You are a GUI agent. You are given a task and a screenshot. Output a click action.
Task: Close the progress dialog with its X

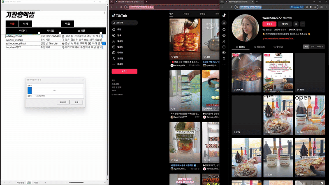83,80
